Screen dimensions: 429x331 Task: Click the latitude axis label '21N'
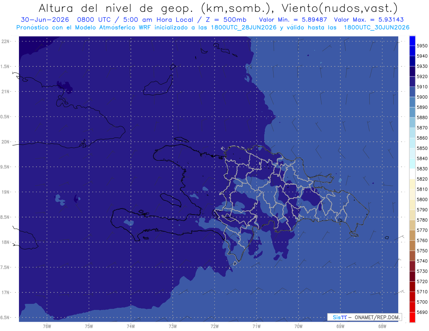coord(6,91)
